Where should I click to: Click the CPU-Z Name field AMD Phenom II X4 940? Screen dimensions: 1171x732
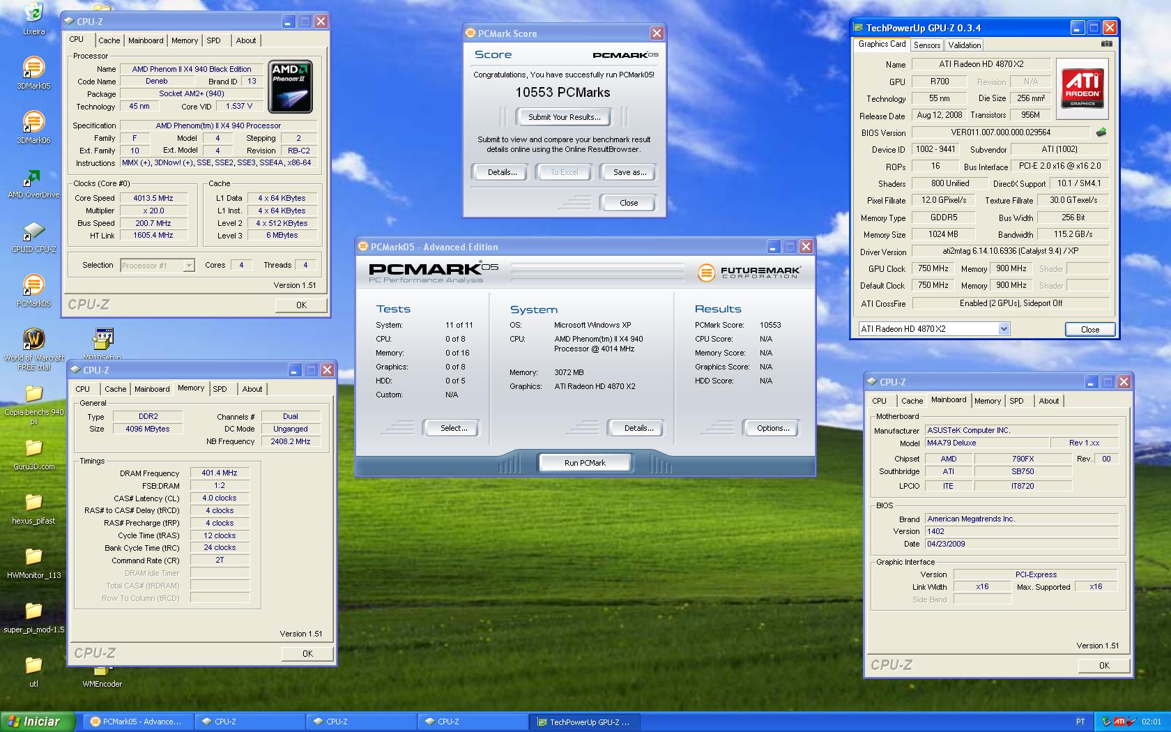(x=192, y=69)
